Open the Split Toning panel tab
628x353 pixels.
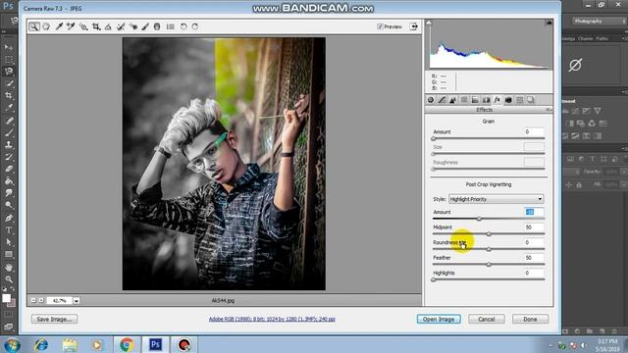click(475, 100)
